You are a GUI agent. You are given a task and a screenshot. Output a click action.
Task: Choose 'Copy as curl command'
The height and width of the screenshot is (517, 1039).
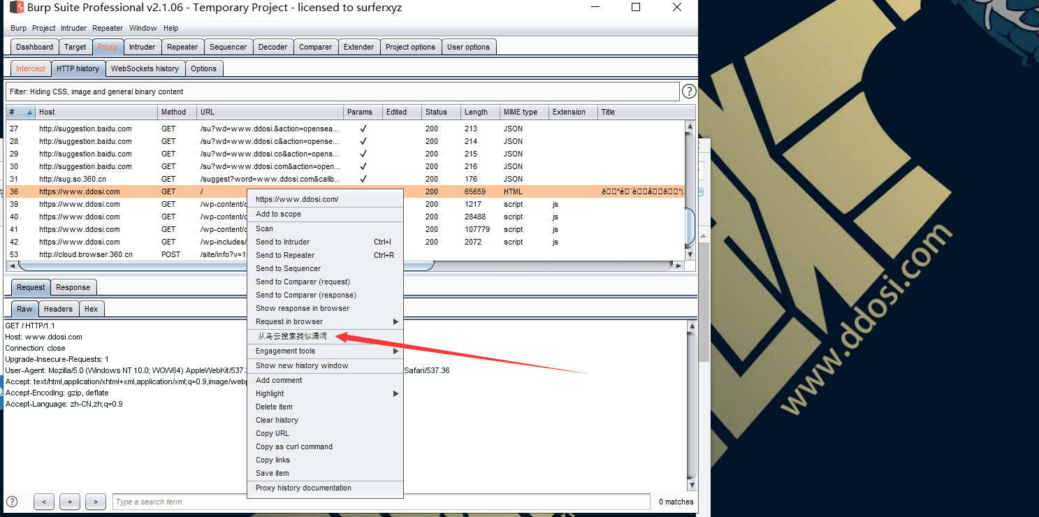pos(325,446)
